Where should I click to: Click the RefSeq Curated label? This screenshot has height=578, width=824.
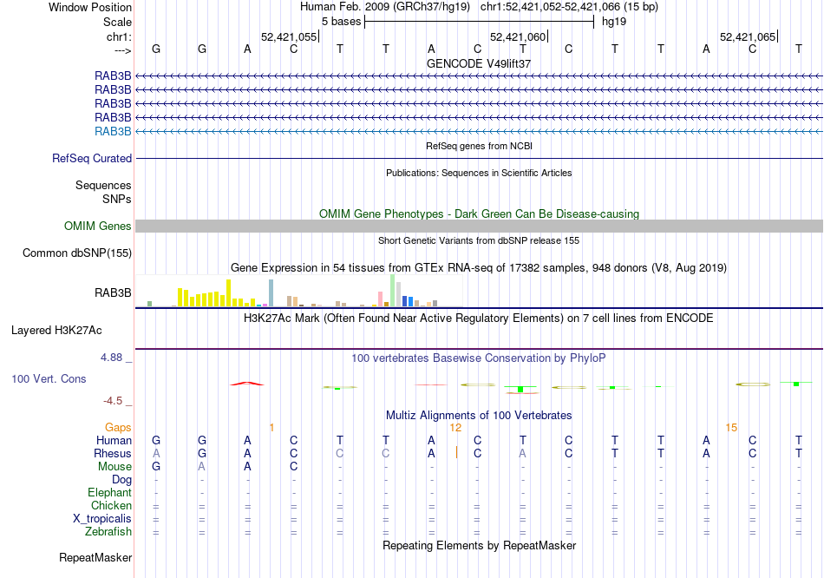pyautogui.click(x=92, y=158)
